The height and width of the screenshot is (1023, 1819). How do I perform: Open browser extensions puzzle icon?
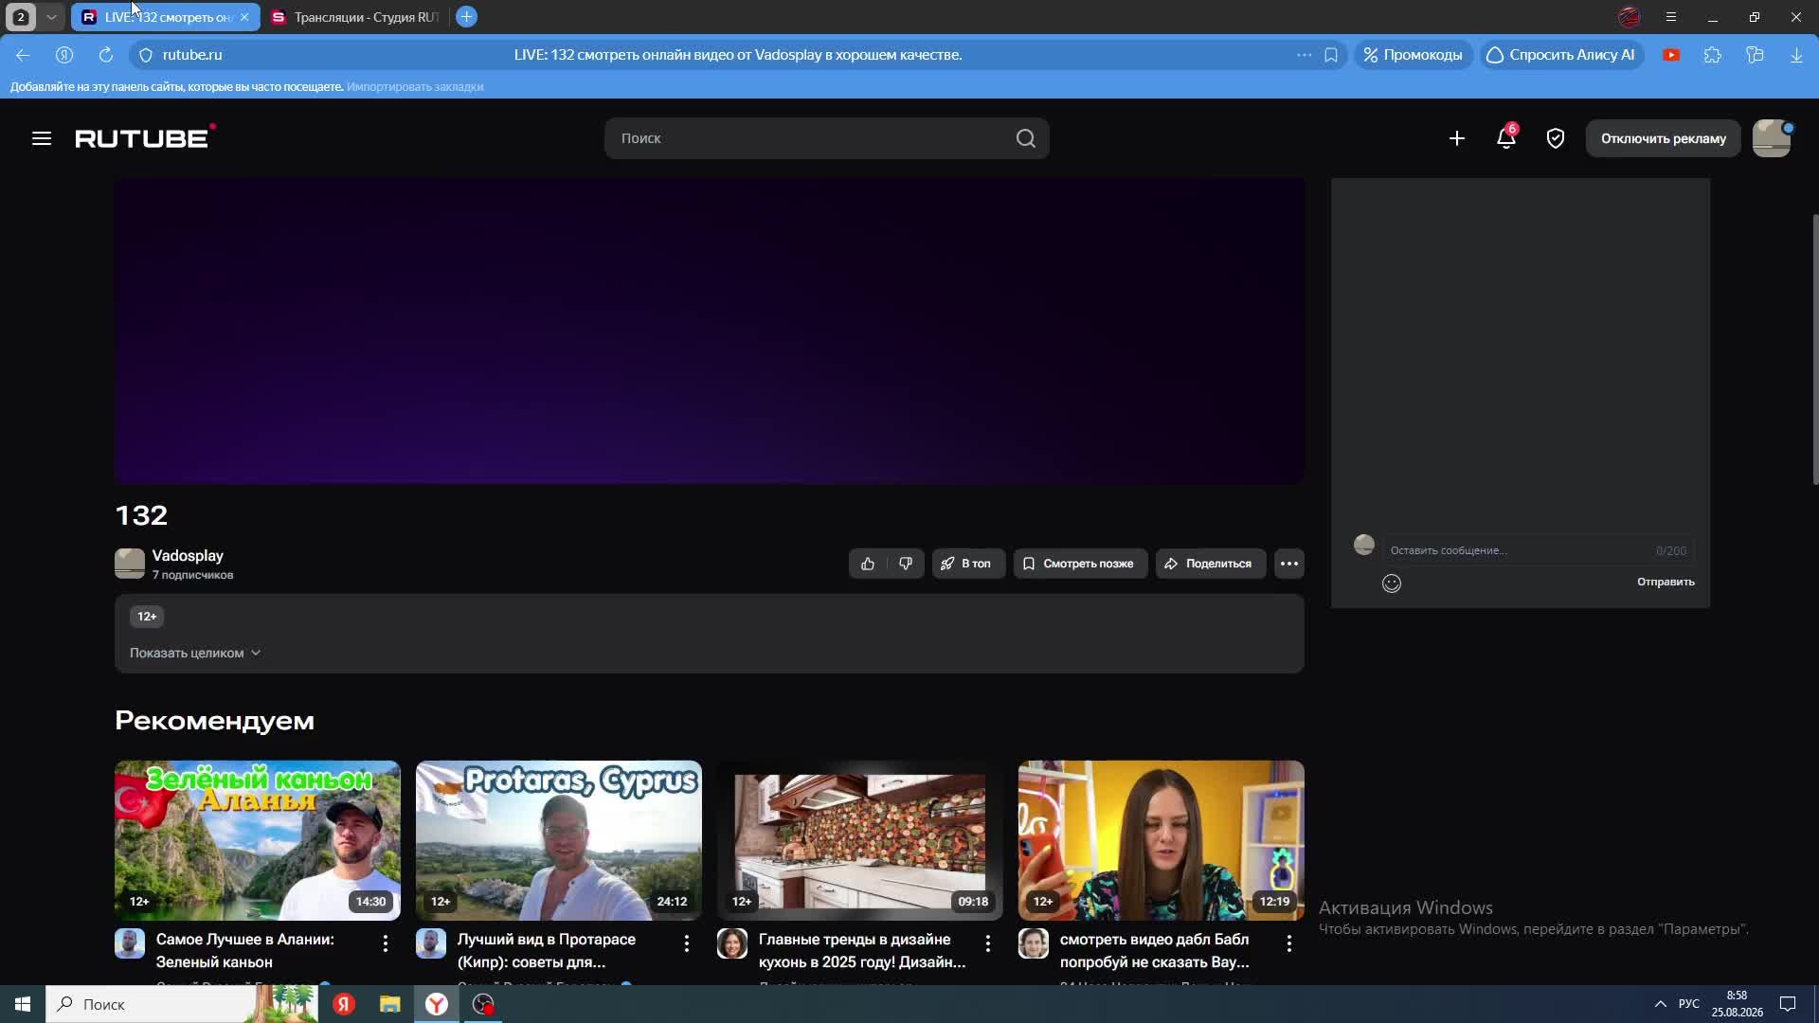pyautogui.click(x=1713, y=55)
